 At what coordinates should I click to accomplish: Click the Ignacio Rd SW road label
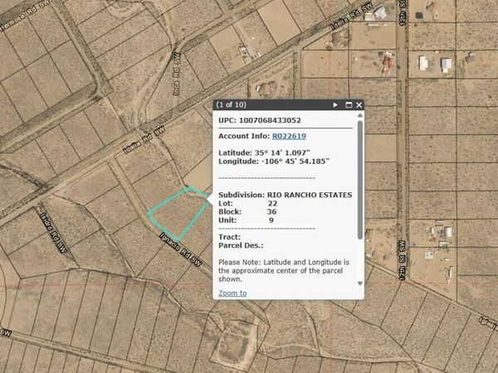181,249
